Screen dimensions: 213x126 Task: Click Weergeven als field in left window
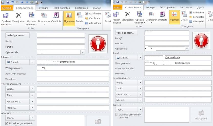73,68
